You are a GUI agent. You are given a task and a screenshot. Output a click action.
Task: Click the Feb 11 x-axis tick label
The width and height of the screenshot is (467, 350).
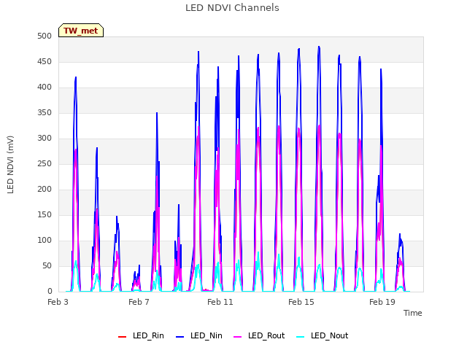tap(220, 302)
